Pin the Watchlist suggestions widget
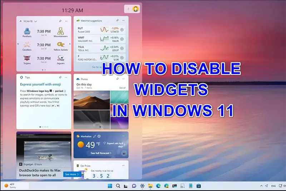The image size is (286, 191). [118, 21]
